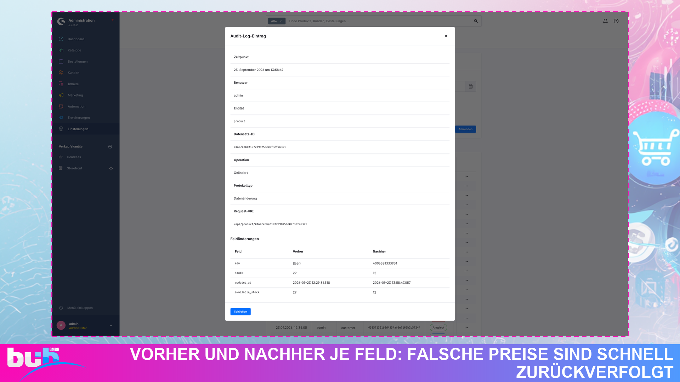
Task: Click the updated_at Nachher timestamp
Action: pos(392,283)
